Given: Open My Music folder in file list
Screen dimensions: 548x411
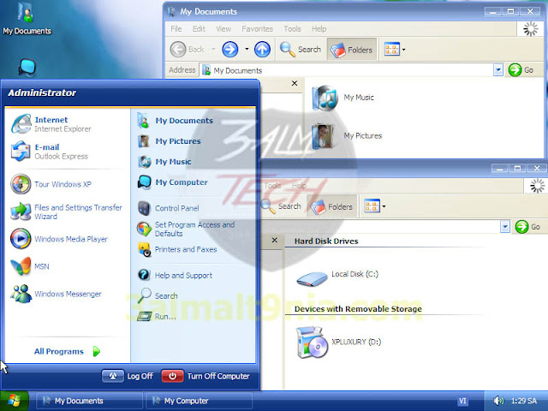Looking at the screenshot, I should tap(343, 98).
